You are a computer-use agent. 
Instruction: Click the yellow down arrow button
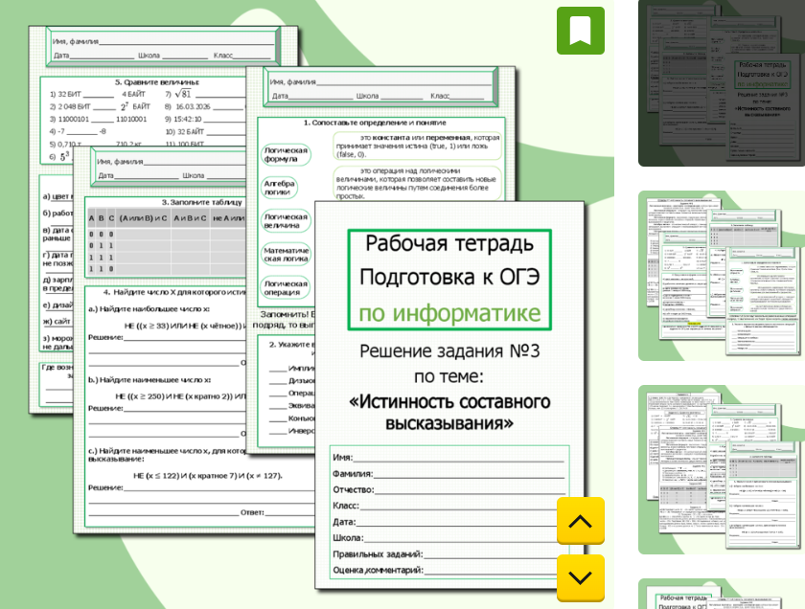click(x=580, y=577)
